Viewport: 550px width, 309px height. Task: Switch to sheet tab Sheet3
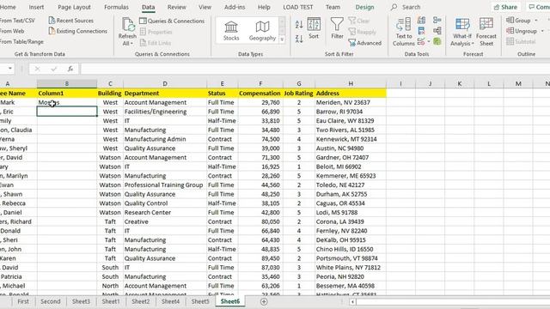pos(81,301)
